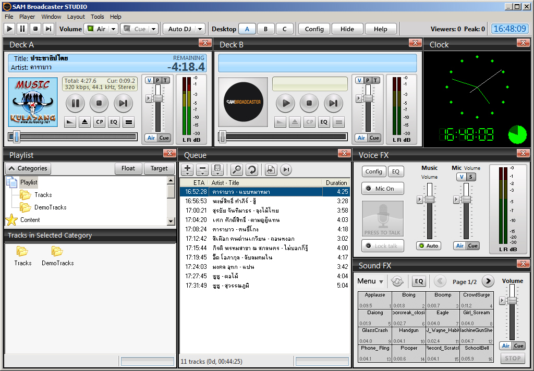
Task: Toggle Air output on Deck A
Action: [151, 138]
